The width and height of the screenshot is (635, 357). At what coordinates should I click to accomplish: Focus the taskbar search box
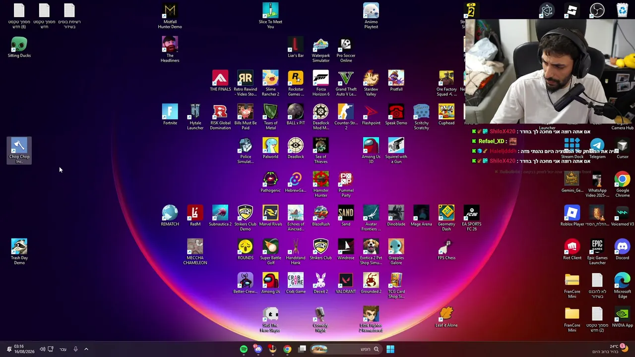click(345, 349)
